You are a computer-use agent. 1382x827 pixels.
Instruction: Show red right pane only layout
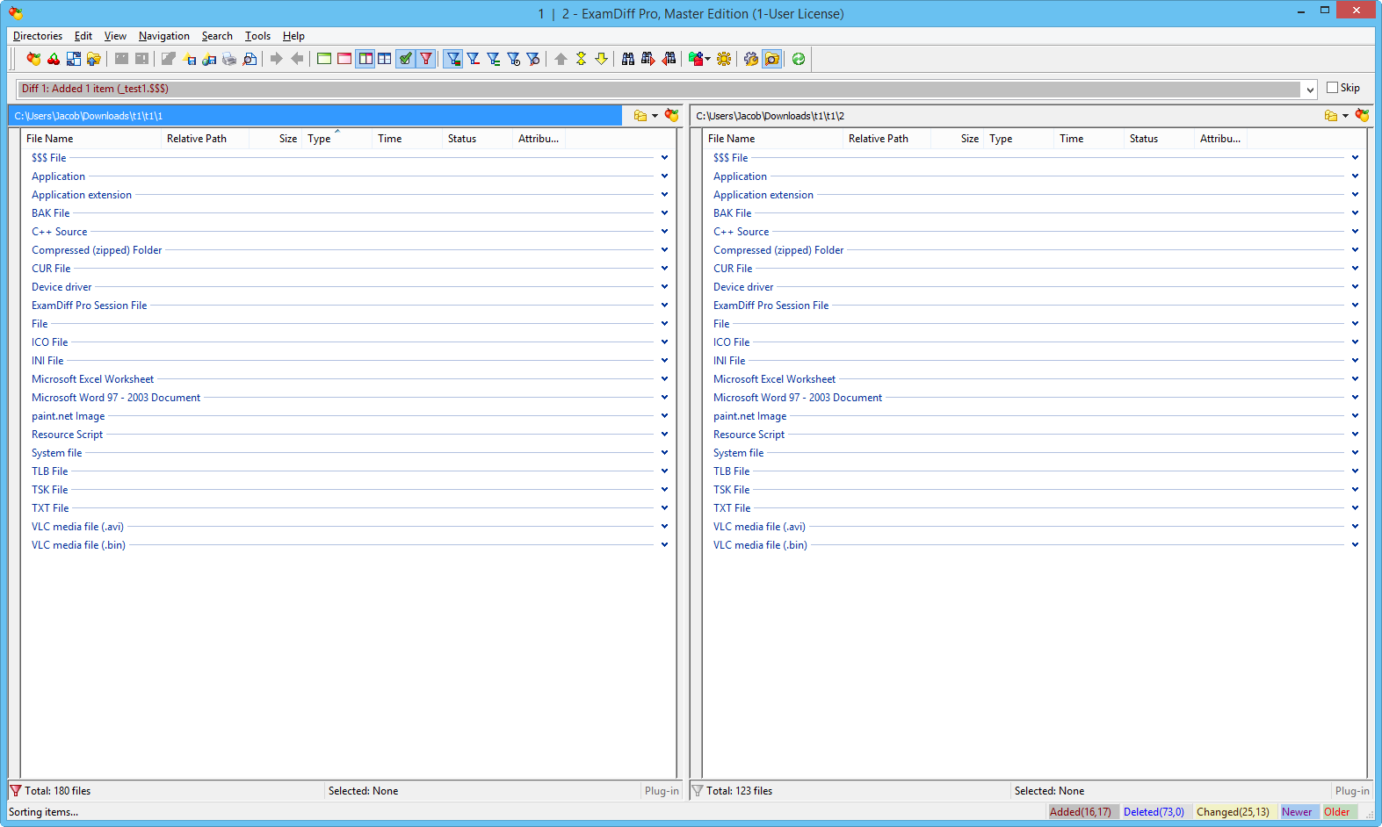point(344,59)
